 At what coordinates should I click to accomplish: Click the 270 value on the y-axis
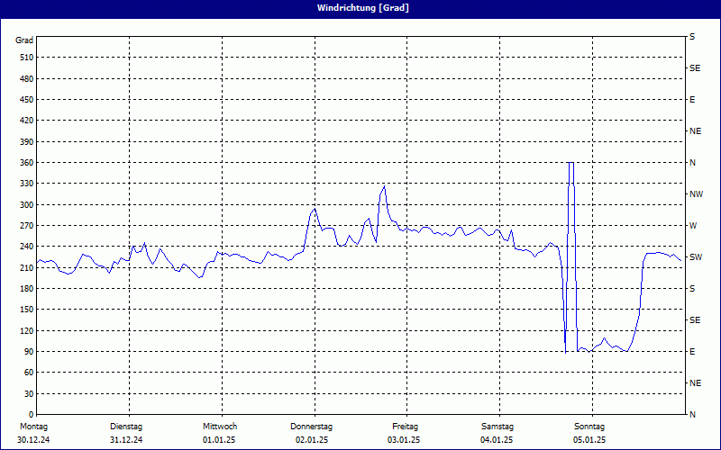pos(25,226)
